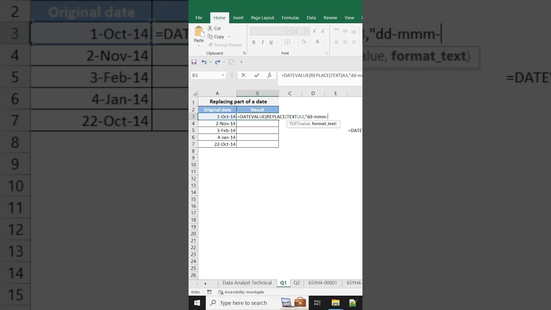Click the next sheet scroll arrow

pos(205,283)
